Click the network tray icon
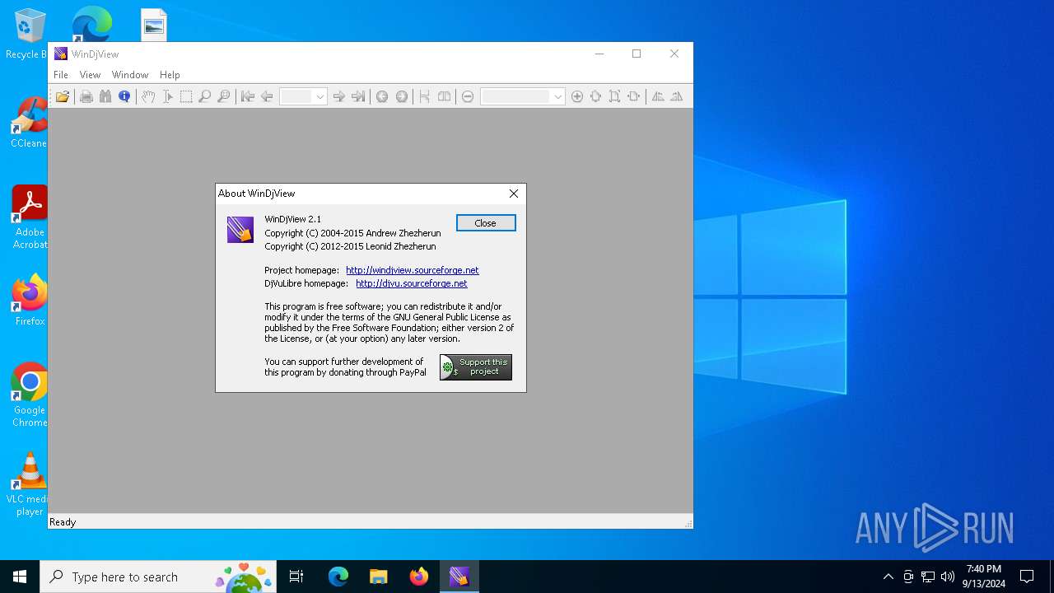 pyautogui.click(x=928, y=577)
